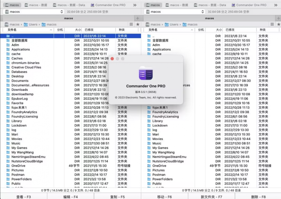This screenshot has height=199, width=281.
Task: Add new tab with plus in left panel
Action: coord(137,18)
